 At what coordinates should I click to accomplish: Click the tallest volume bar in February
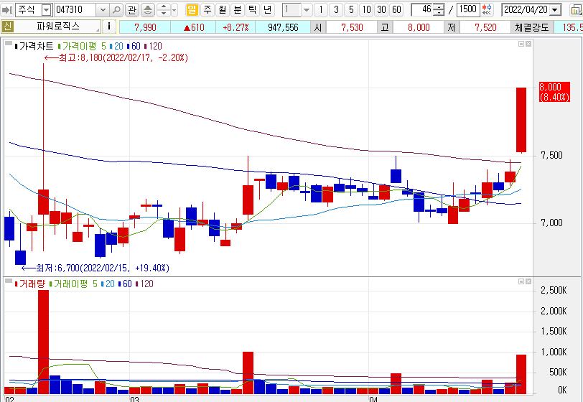click(x=44, y=342)
